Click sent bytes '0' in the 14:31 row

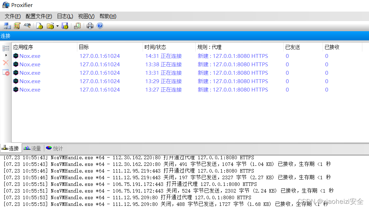coord(287,56)
